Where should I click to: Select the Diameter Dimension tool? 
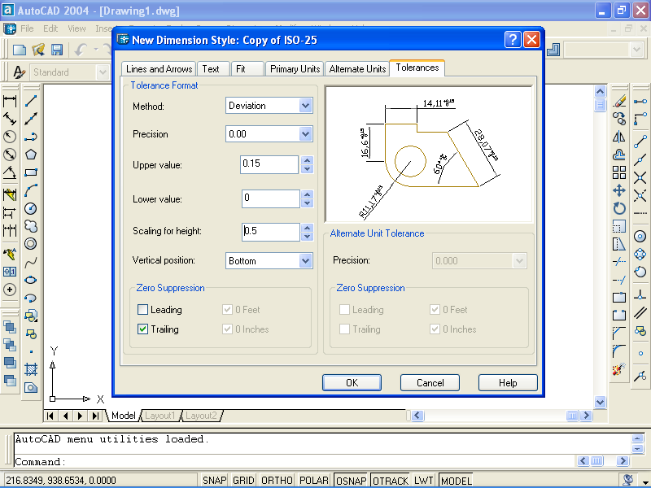coord(10,155)
